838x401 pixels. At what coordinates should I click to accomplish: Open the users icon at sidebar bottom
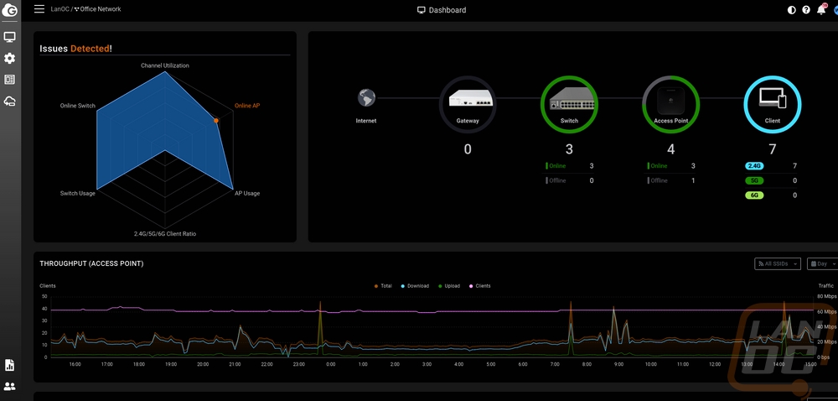[x=10, y=387]
